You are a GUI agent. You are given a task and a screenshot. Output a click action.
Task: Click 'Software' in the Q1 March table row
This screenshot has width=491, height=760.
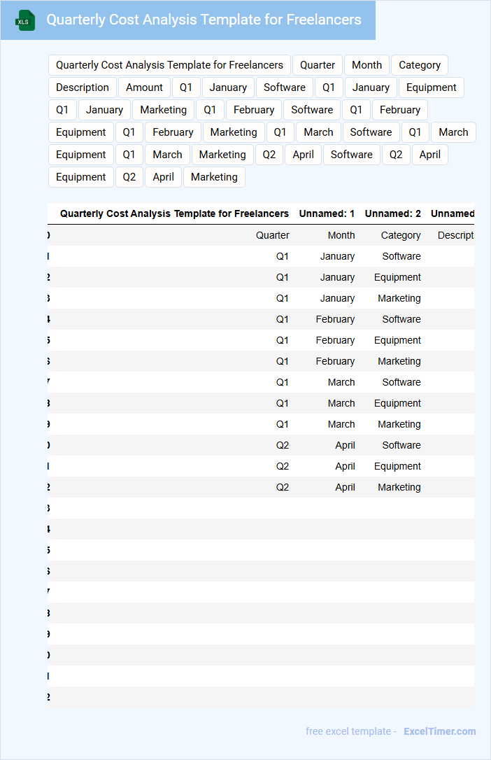click(401, 382)
